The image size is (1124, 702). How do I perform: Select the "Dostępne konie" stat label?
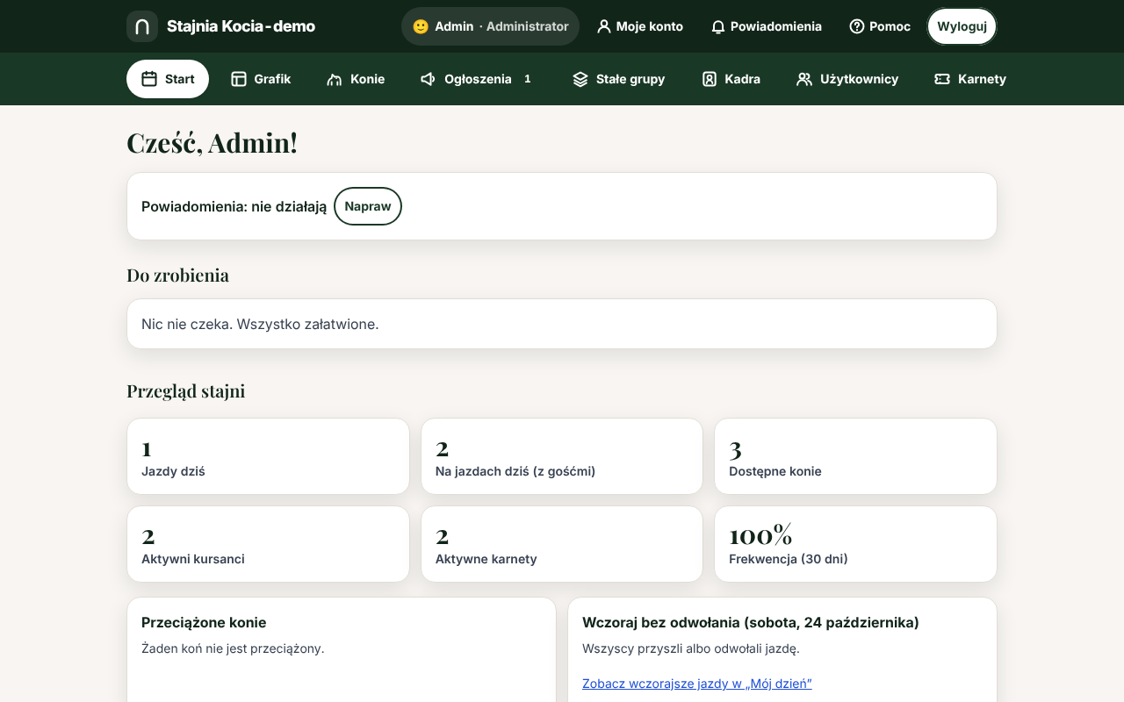coord(775,471)
